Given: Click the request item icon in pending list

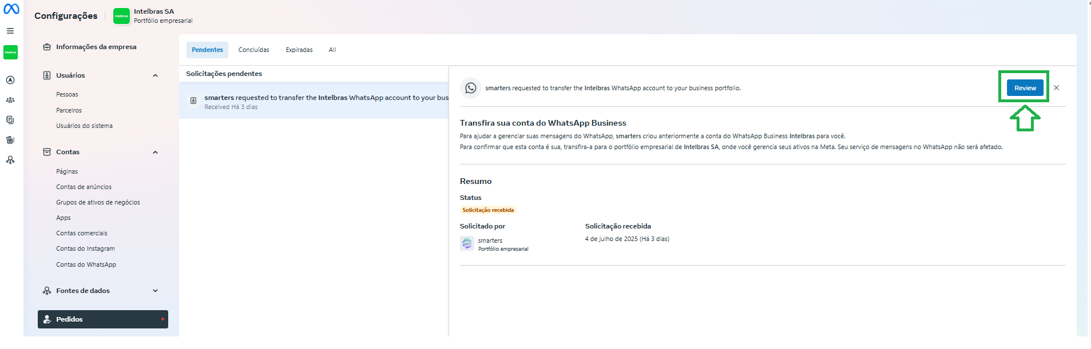Looking at the screenshot, I should click(x=193, y=101).
